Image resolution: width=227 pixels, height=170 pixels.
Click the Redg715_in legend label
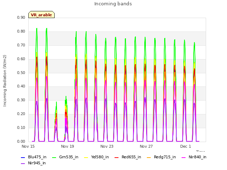(x=165, y=157)
